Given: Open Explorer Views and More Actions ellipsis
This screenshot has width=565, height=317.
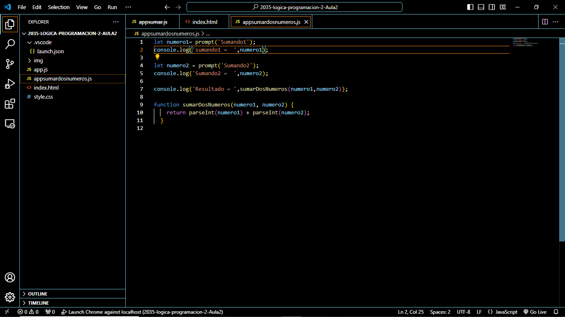Looking at the screenshot, I should click(x=116, y=22).
